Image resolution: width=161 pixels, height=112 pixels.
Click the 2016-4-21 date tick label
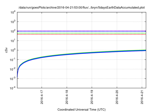(142, 97)
